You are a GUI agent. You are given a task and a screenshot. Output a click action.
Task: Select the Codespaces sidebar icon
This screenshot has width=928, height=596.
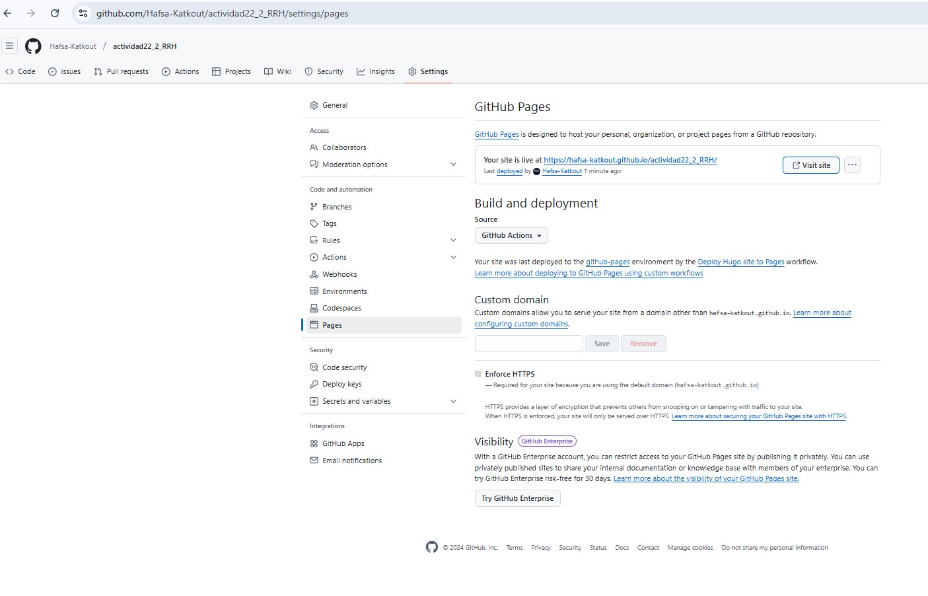click(314, 308)
